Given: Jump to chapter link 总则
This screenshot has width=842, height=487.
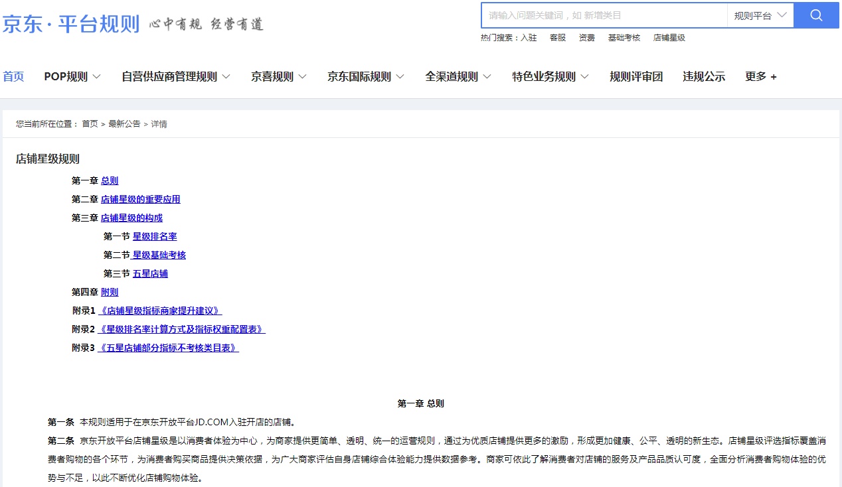Looking at the screenshot, I should coord(110,180).
